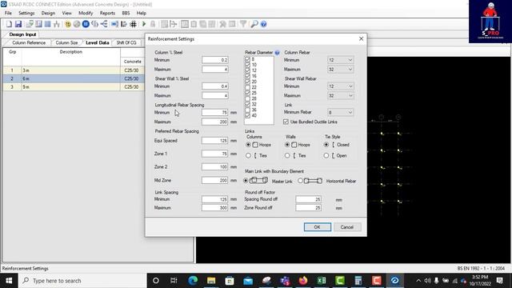Click the Spacing Round off field
Viewport: 512px width, 288px height.
pyautogui.click(x=308, y=199)
